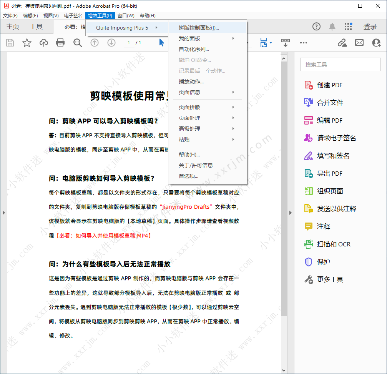This screenshot has width=387, height=374.
Task: Click the cloud upload icon
Action: point(44,43)
